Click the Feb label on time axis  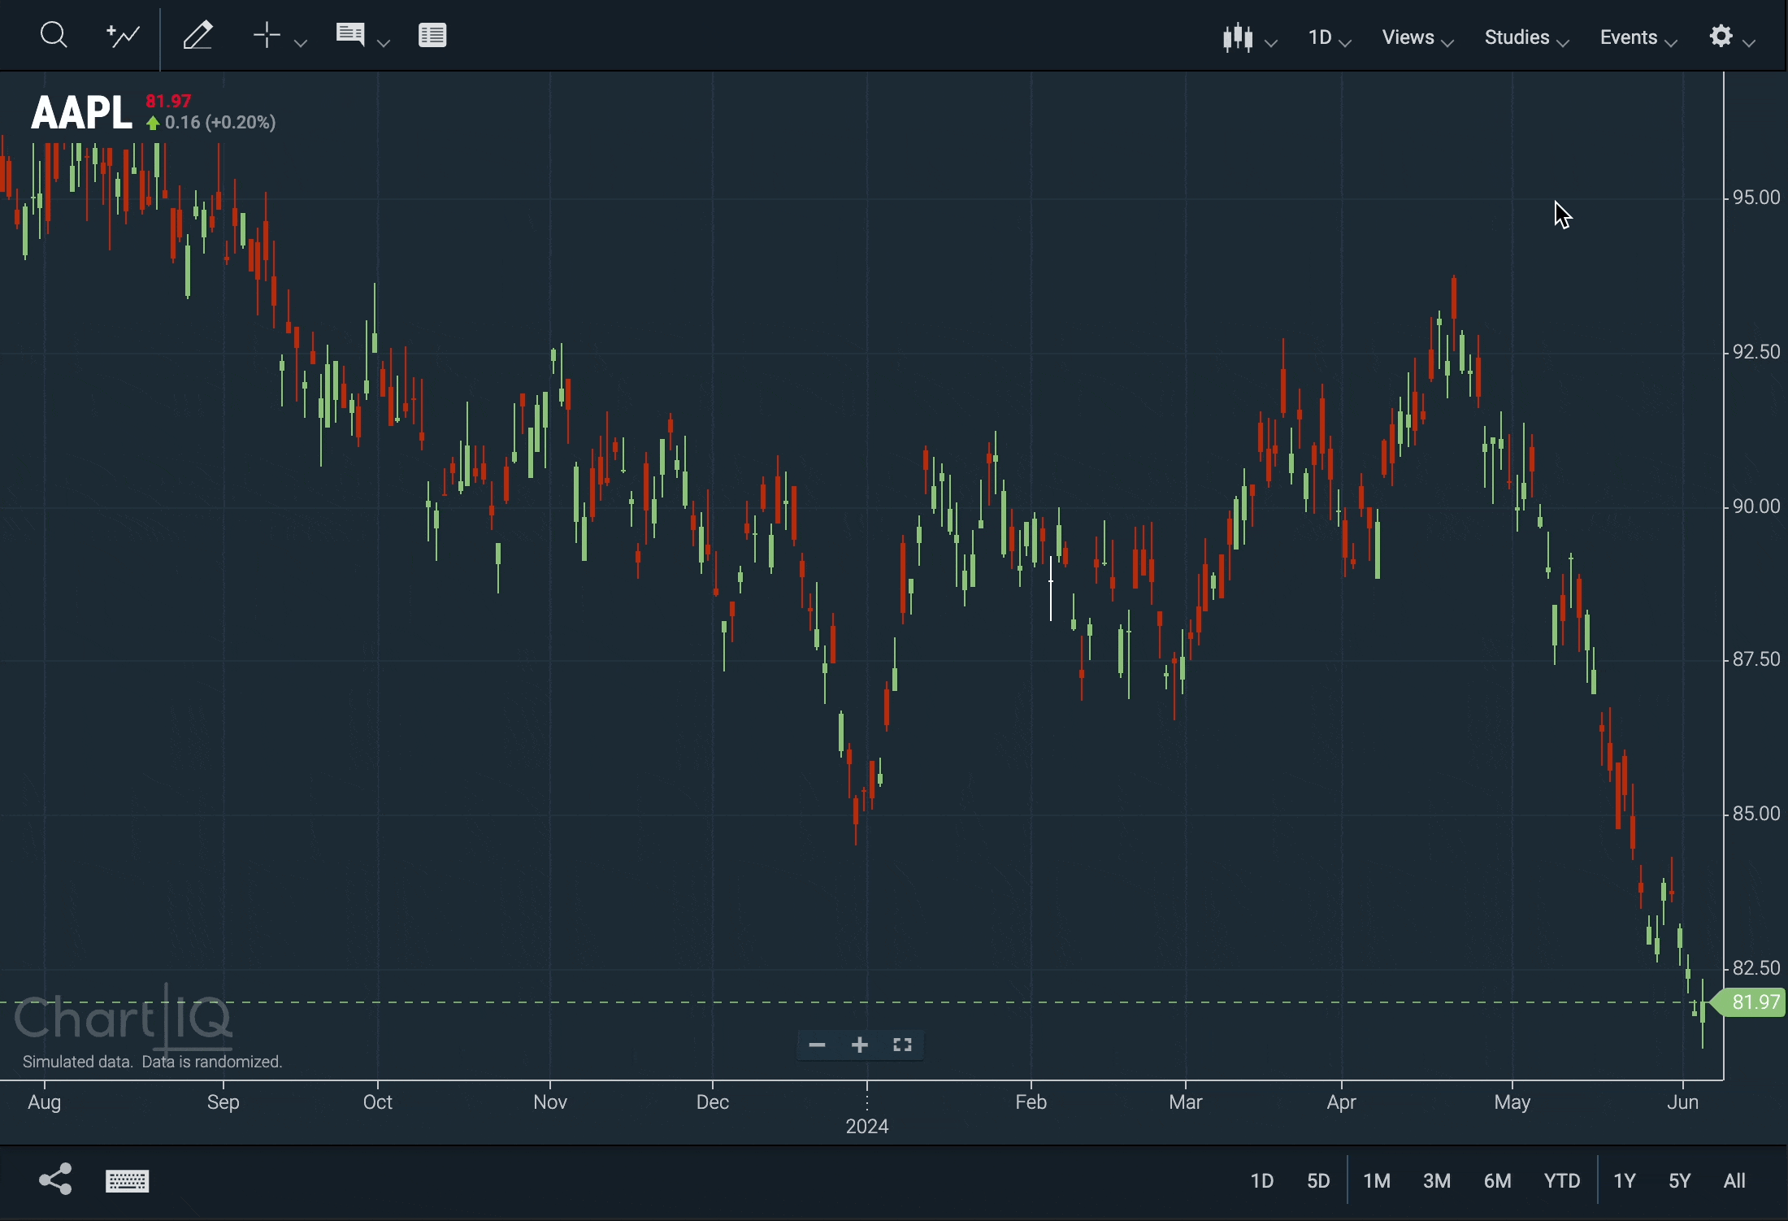pyautogui.click(x=1032, y=1102)
